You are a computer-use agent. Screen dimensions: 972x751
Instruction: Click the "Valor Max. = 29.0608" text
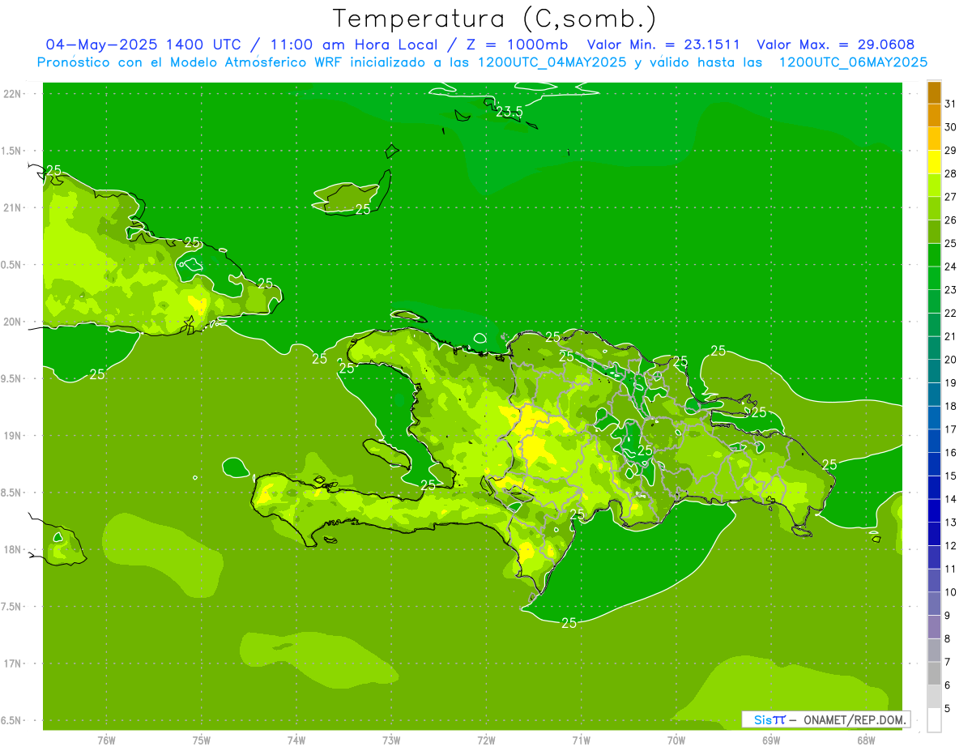click(836, 45)
